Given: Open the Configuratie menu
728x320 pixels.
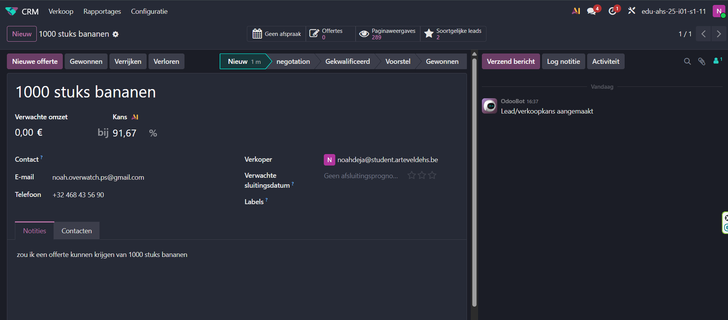Looking at the screenshot, I should point(149,11).
